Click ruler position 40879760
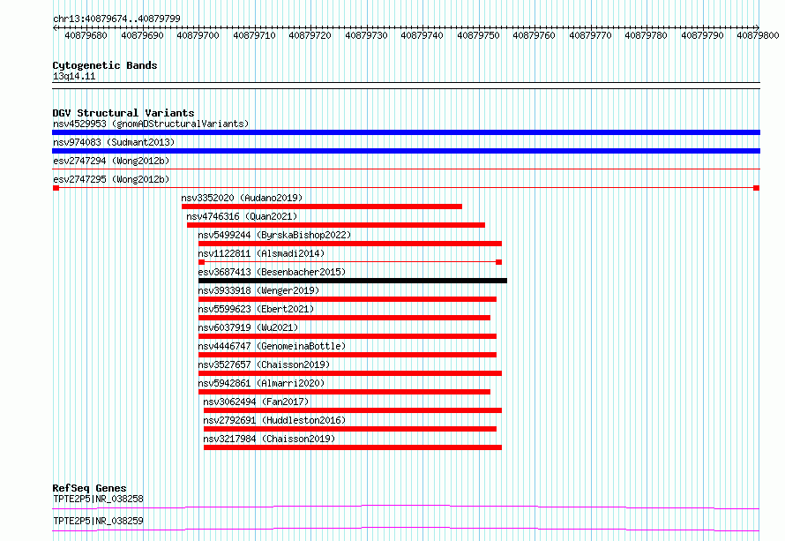The width and height of the screenshot is (785, 541). click(x=535, y=35)
